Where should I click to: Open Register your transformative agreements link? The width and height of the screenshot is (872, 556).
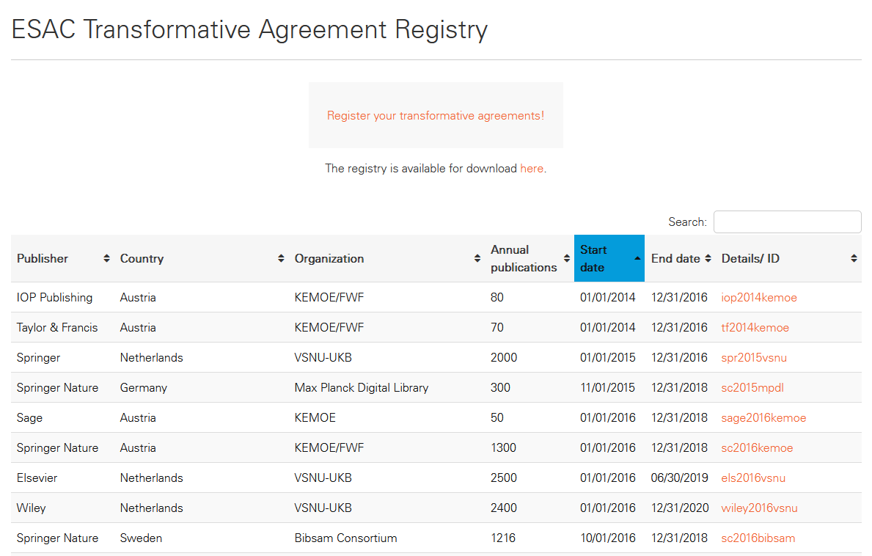point(436,116)
